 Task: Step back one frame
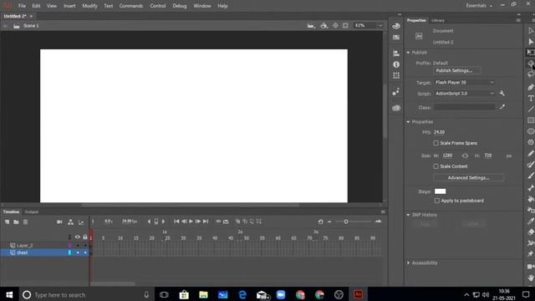(x=184, y=221)
